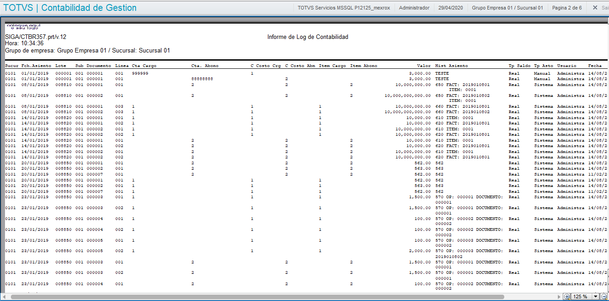Click the Documento column header
Viewport: 609px width, 301px height.
click(x=98, y=66)
